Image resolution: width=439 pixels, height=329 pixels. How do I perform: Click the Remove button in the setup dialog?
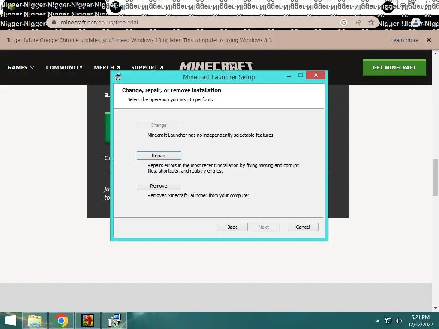(x=159, y=186)
